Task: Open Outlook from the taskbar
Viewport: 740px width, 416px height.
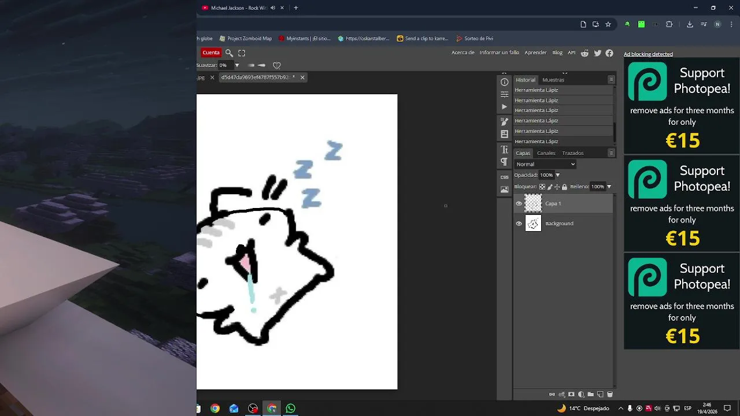Action: 234,408
